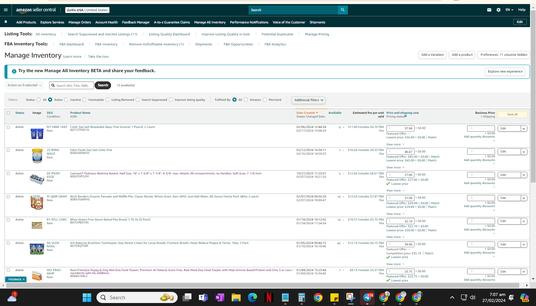Open the Celtic Sea Salt product image
Viewport: 536px width, 306px height.
point(37,133)
